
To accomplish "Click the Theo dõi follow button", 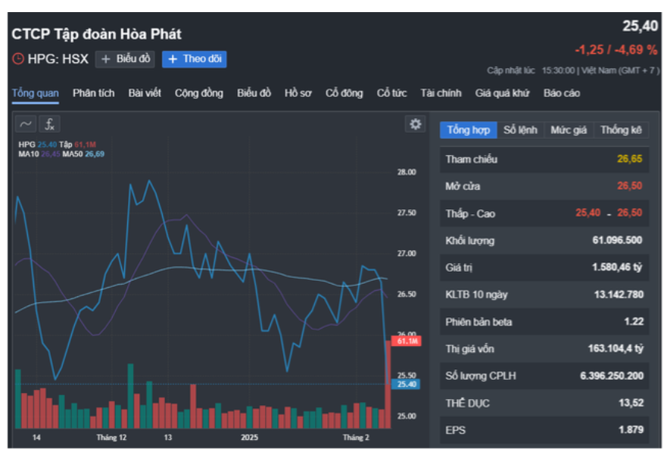I will (x=195, y=59).
